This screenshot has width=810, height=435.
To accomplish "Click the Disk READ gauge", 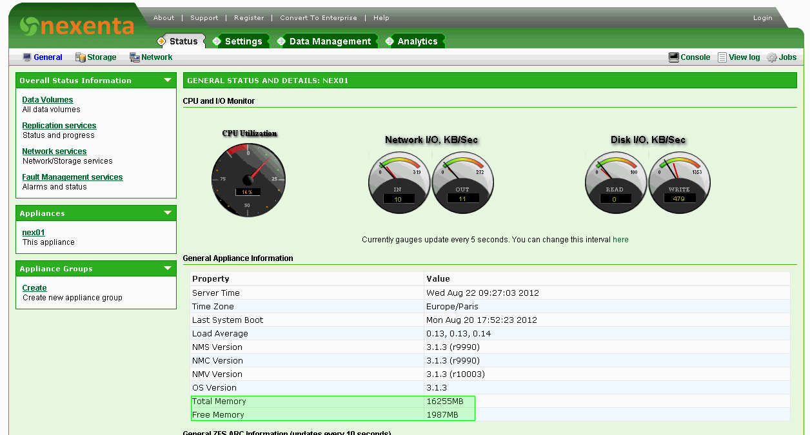I will 615,182.
